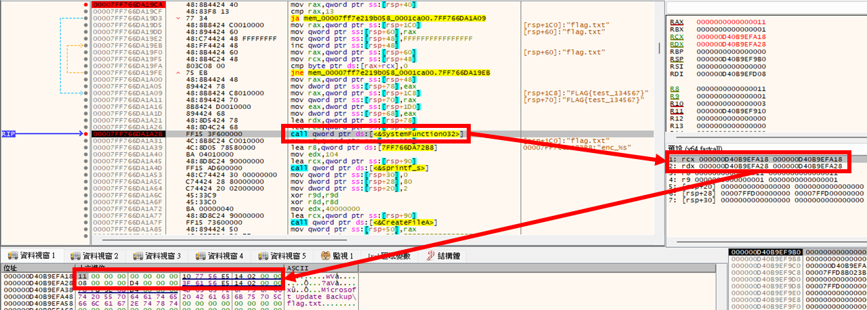The width and height of the screenshot is (867, 310).
Task: Switch to 資料視窗 4 tab
Action: (219, 256)
